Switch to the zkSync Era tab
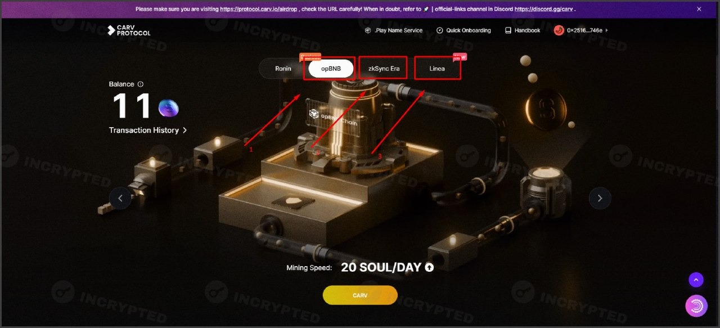 (384, 69)
